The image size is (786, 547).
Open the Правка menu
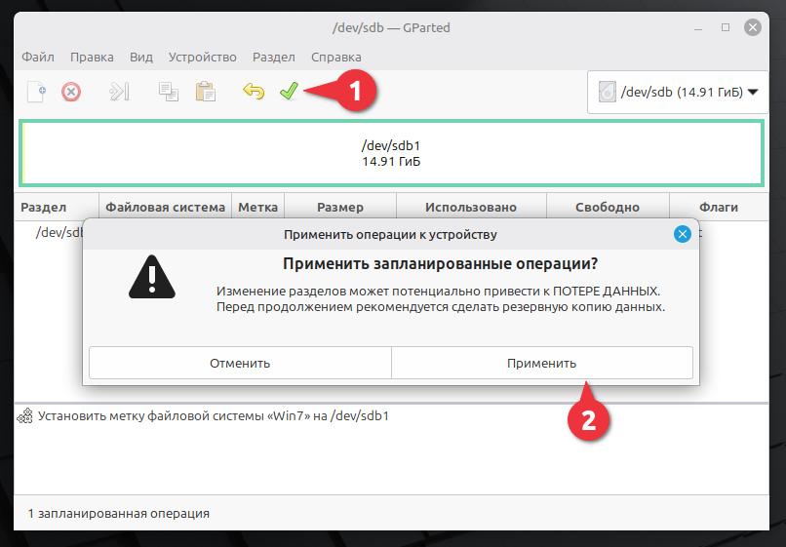92,58
